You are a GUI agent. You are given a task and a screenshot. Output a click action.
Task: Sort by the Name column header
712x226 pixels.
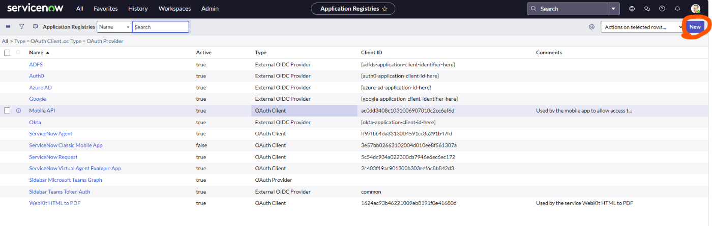[36, 53]
